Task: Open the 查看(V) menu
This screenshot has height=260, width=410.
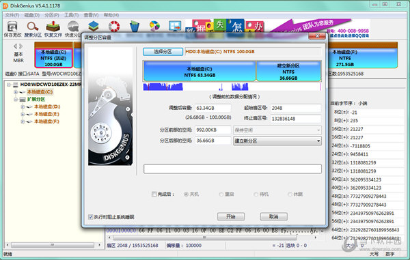Action: pos(92,15)
